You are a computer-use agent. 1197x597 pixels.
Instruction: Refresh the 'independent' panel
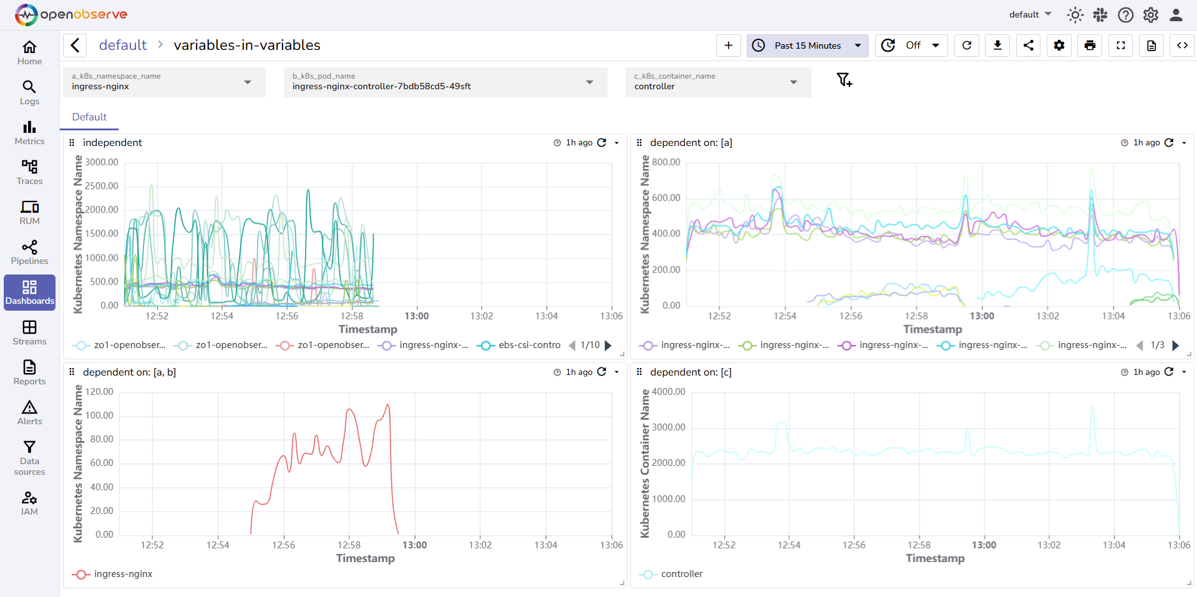[601, 142]
